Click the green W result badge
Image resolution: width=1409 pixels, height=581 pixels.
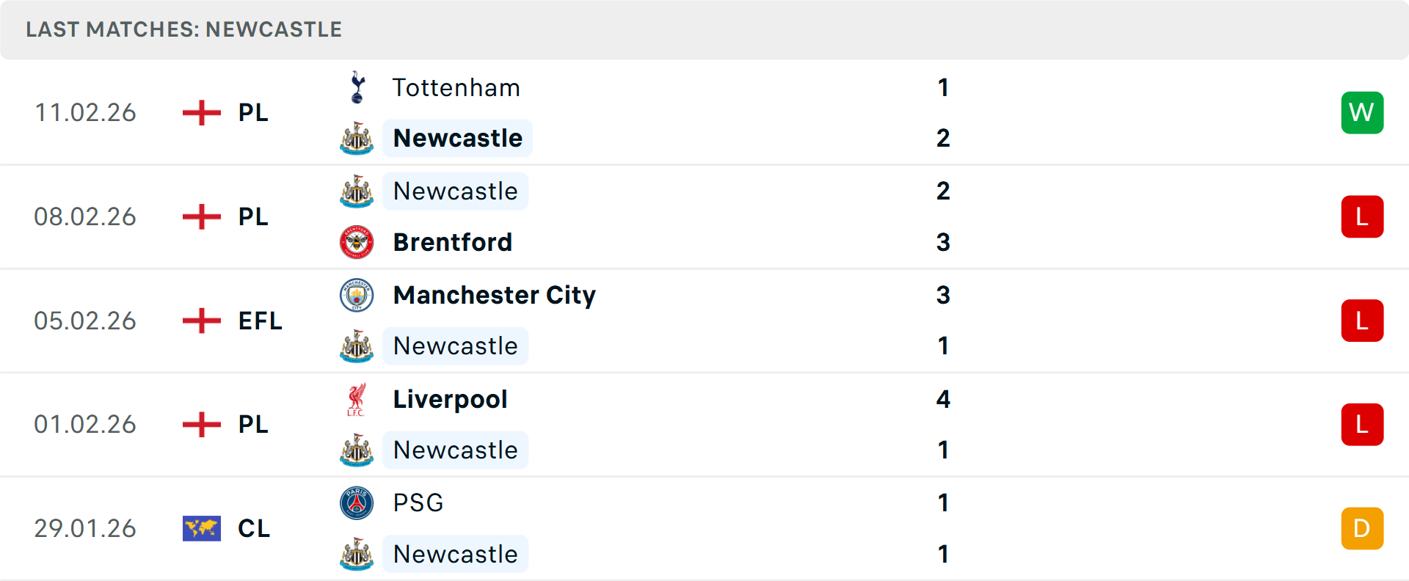pyautogui.click(x=1362, y=112)
